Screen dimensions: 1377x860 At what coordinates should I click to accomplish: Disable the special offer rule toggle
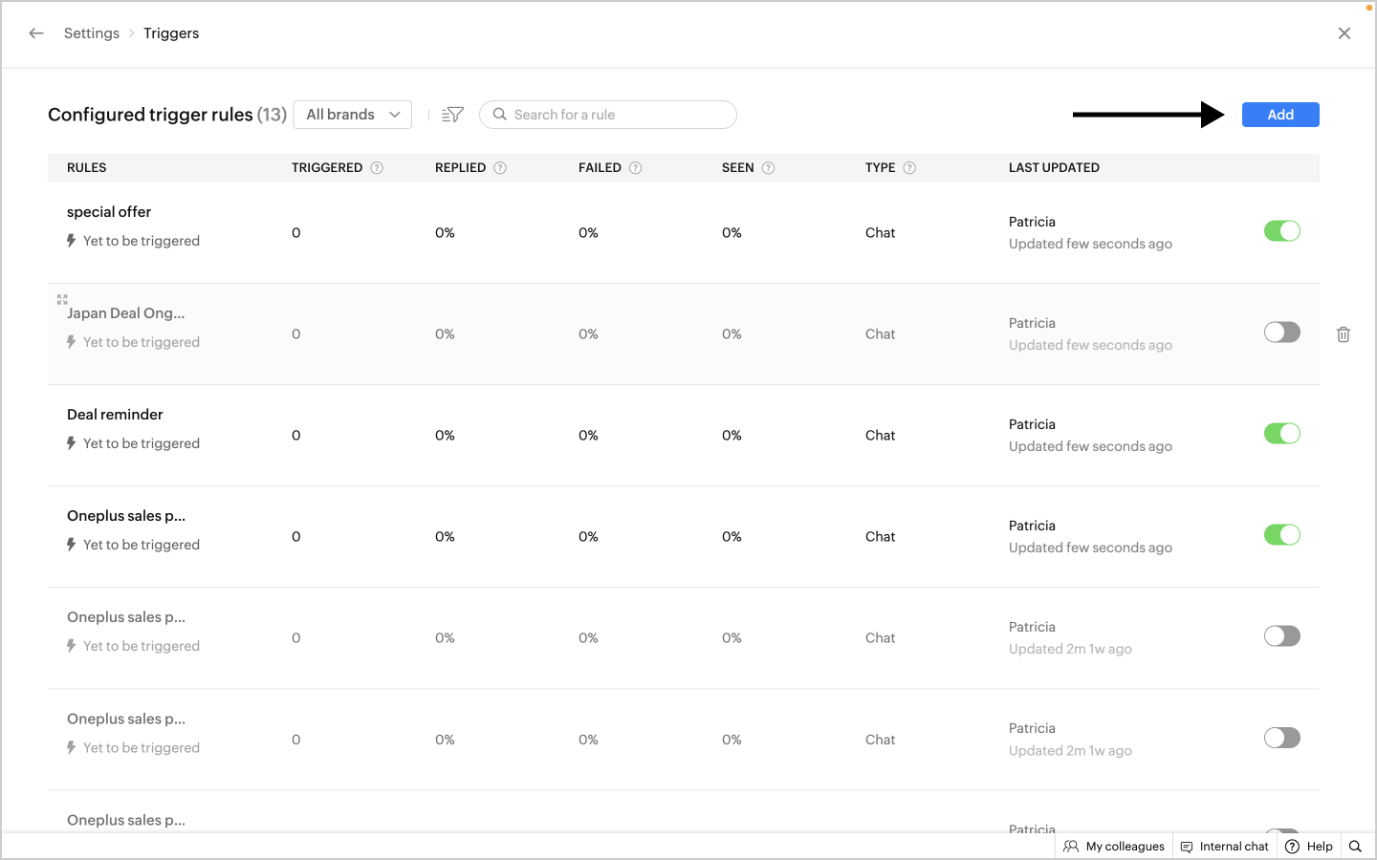[x=1281, y=231]
